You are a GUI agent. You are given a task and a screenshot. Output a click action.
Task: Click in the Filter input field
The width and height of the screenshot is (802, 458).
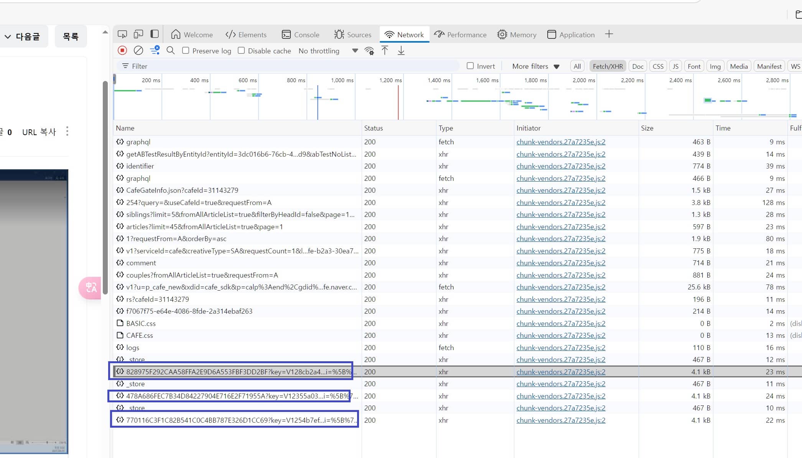click(288, 66)
